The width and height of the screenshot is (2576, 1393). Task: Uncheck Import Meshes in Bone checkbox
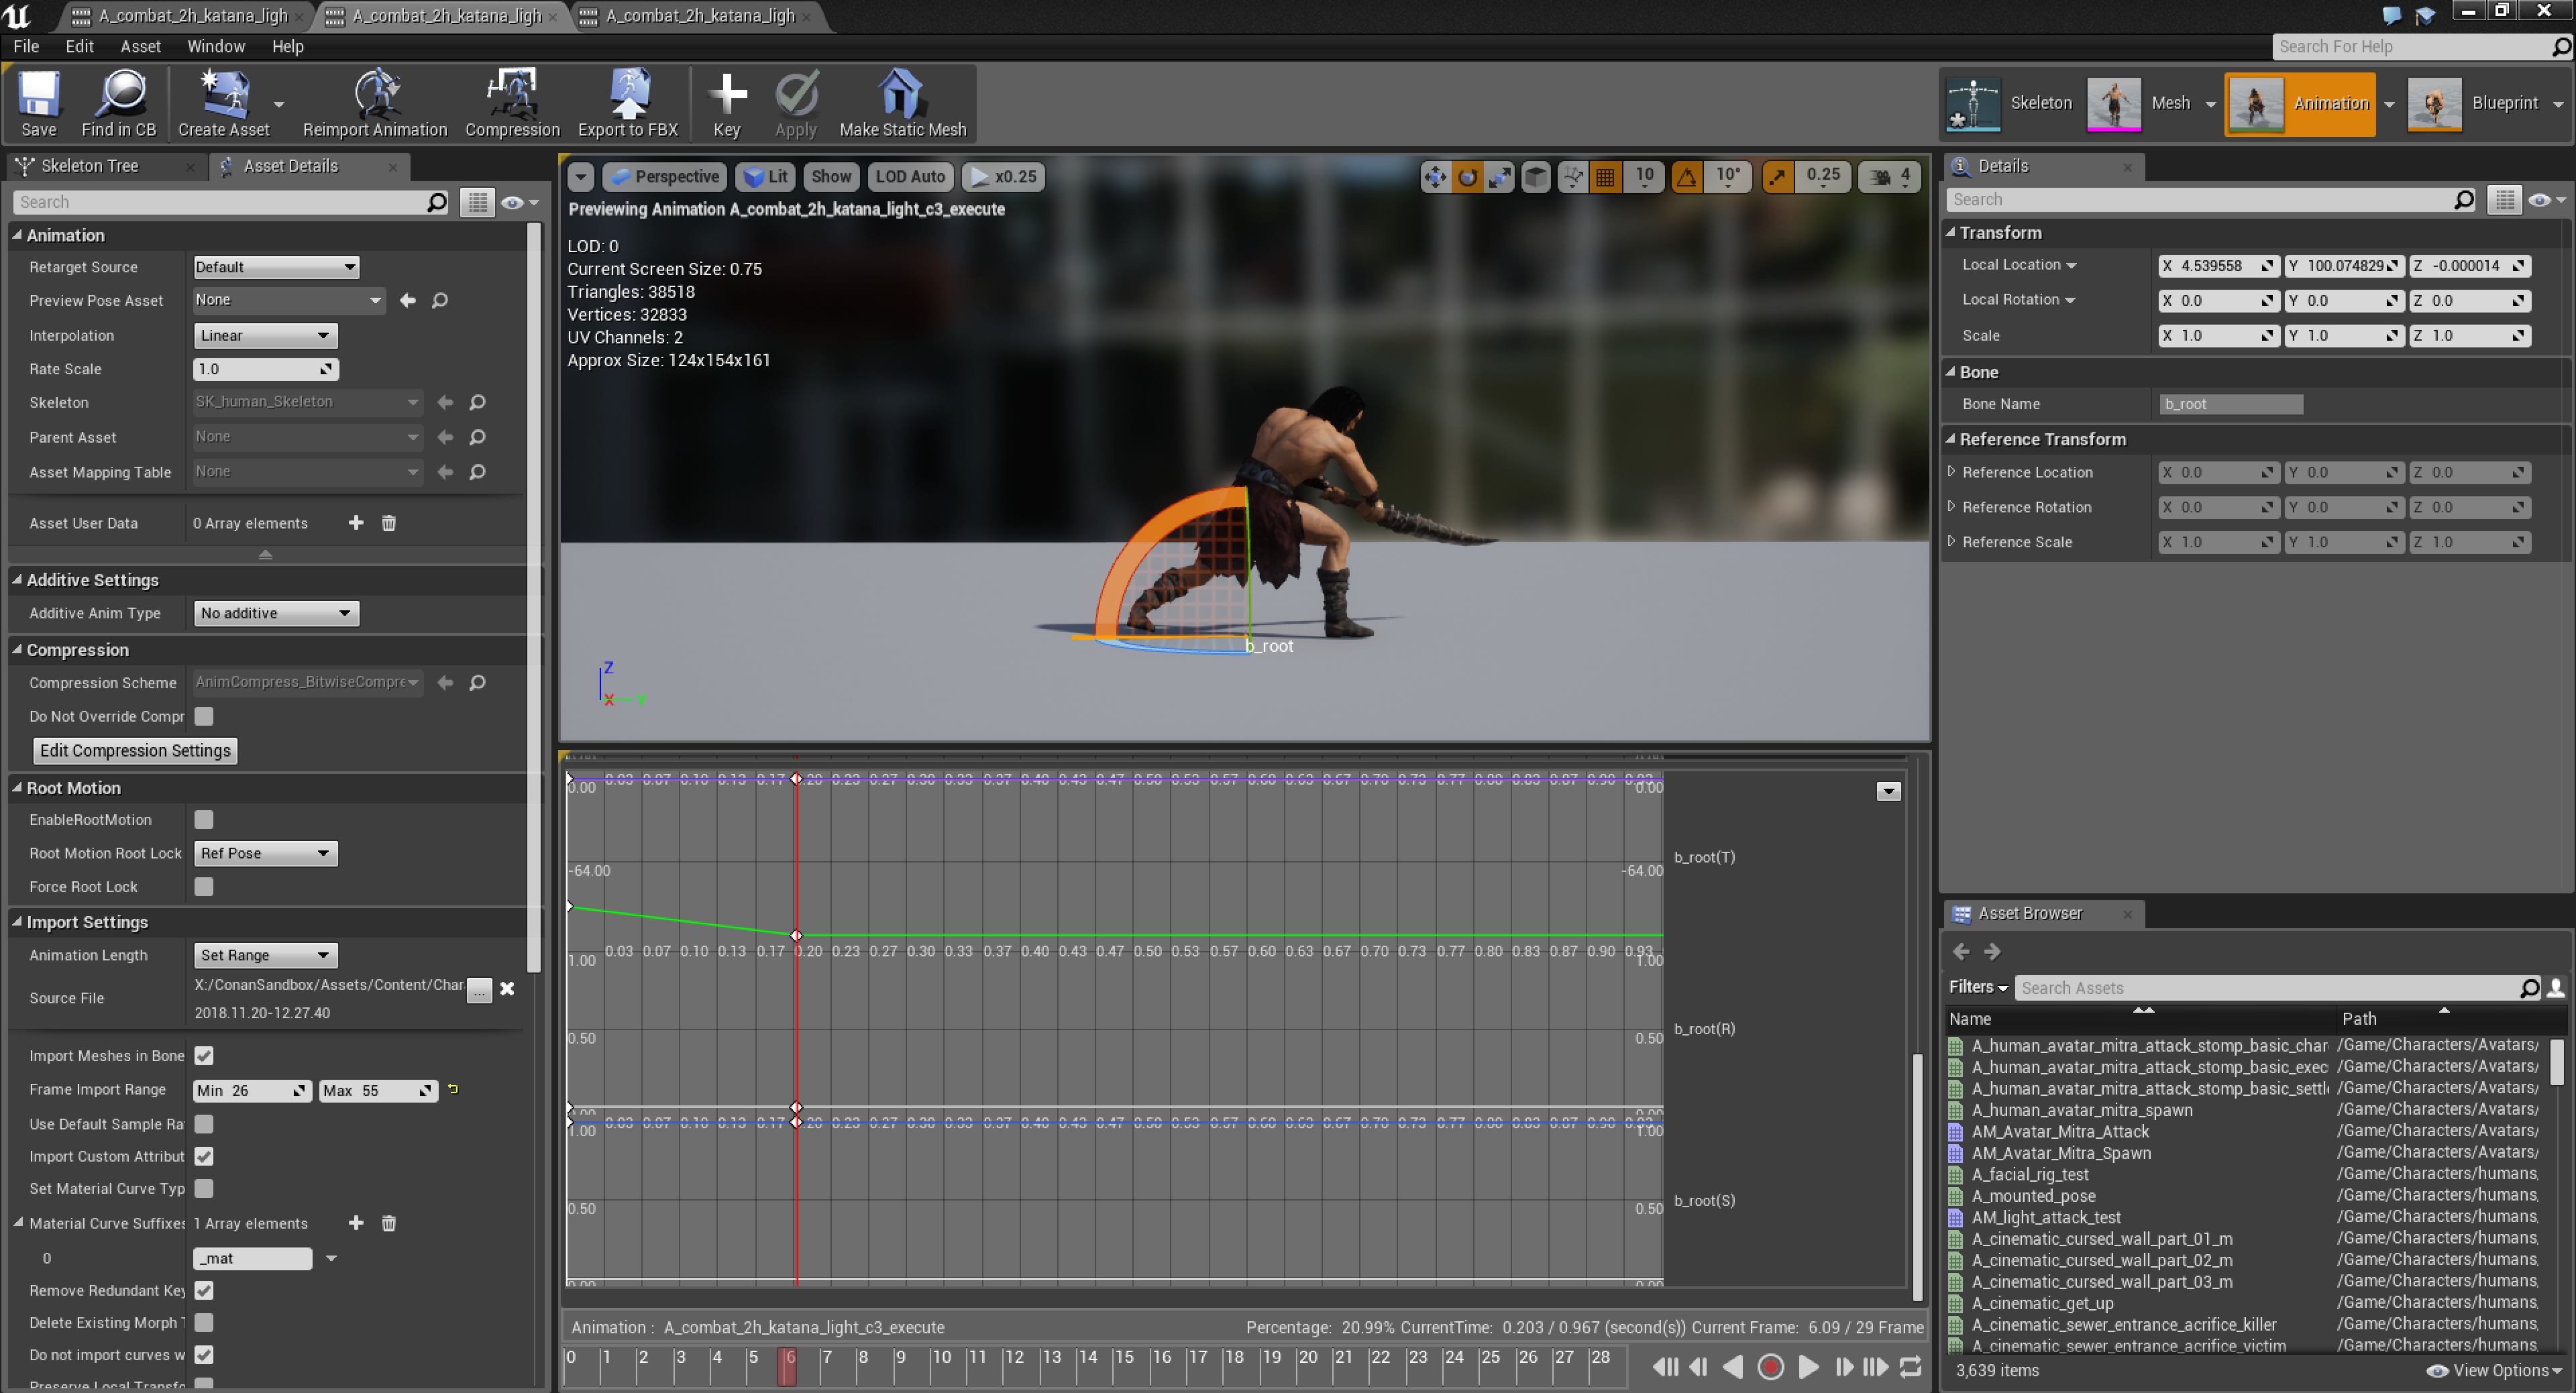[204, 1056]
